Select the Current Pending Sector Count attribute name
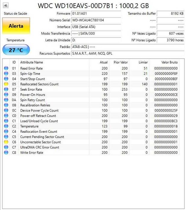This screenshot has width=186, height=210. [42, 137]
